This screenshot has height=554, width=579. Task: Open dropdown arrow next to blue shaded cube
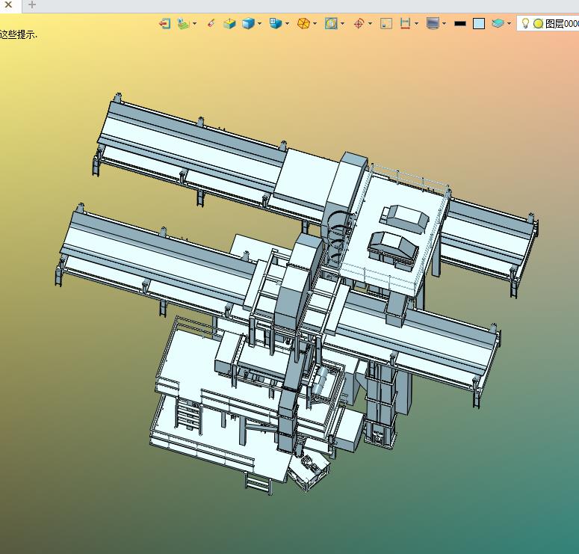pyautogui.click(x=259, y=23)
